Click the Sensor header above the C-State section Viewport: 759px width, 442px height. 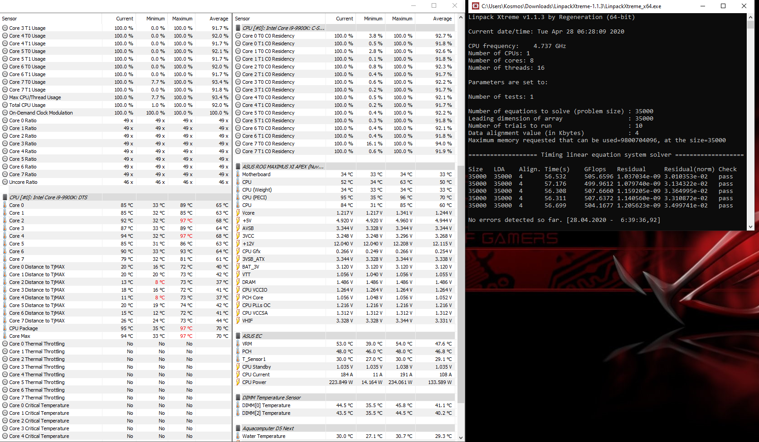pyautogui.click(x=243, y=19)
